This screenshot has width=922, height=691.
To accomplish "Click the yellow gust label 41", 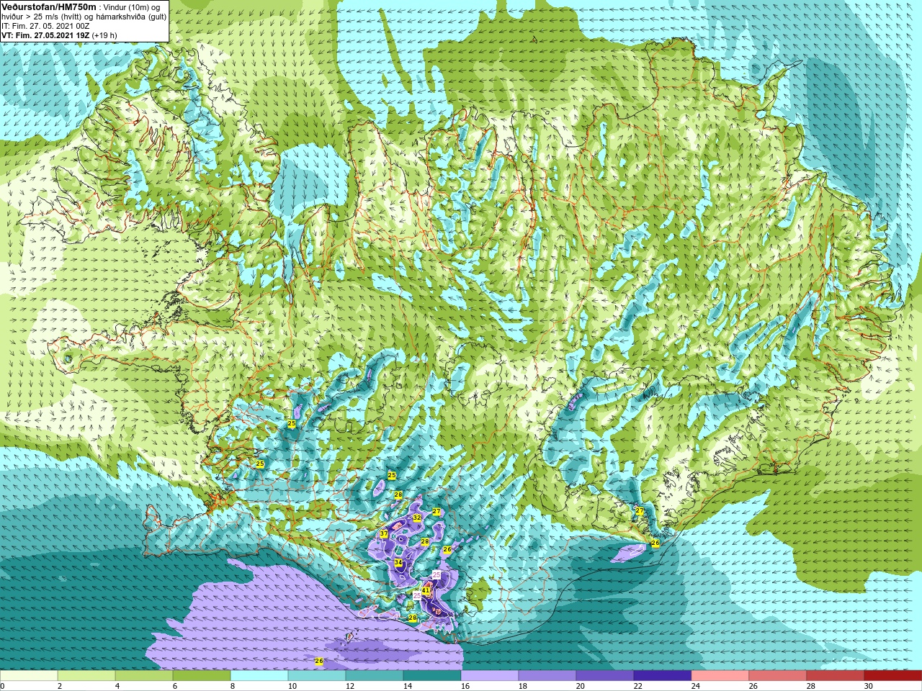I will click(426, 590).
